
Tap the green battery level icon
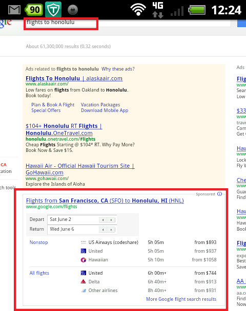(197, 10)
